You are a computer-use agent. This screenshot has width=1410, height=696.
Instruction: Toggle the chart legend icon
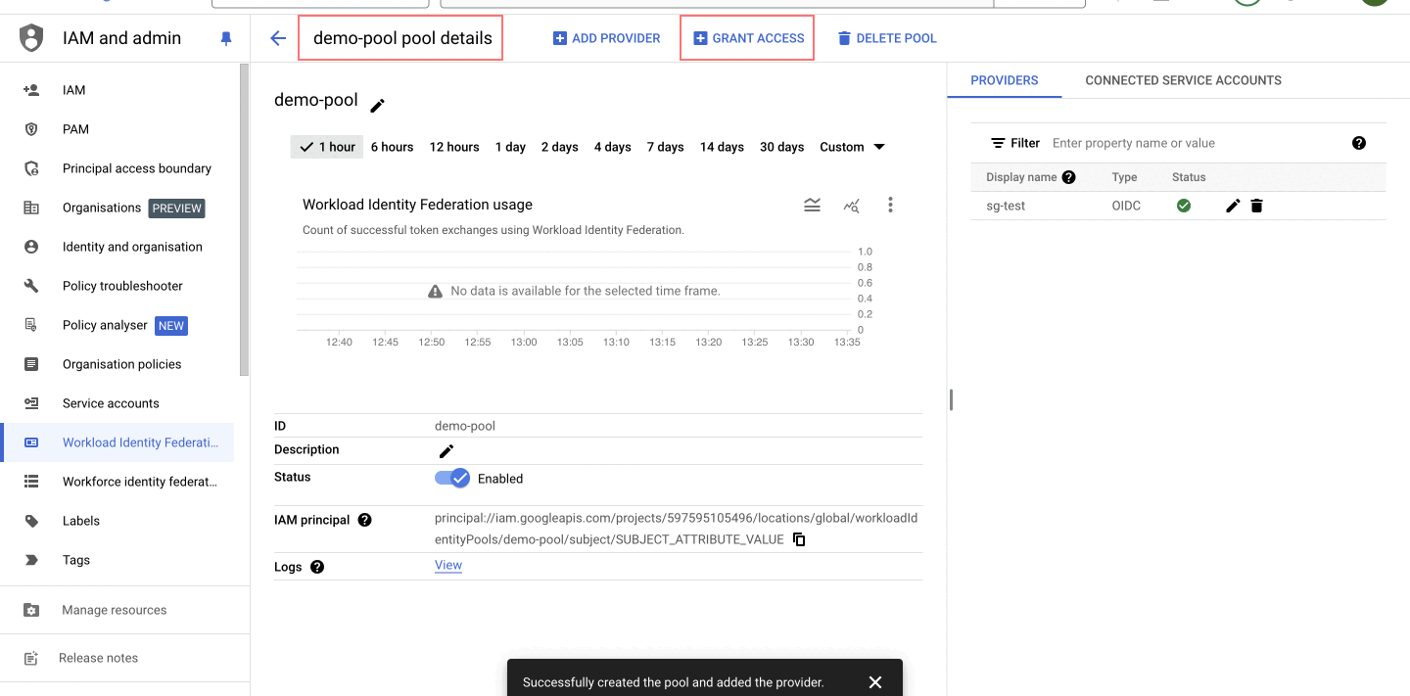pyautogui.click(x=812, y=205)
